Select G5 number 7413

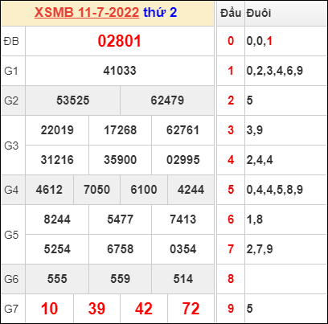(x=183, y=219)
